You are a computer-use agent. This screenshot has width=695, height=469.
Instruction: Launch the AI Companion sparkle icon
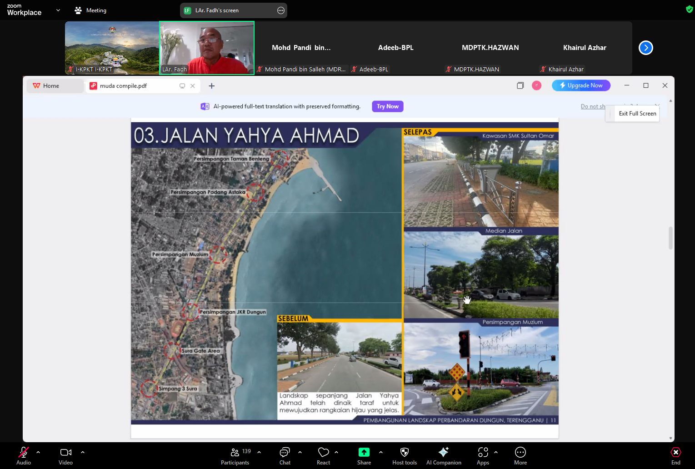tap(444, 452)
